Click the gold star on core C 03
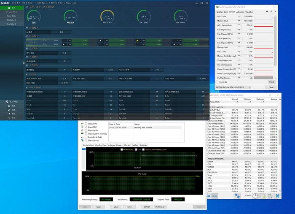 click(x=137, y=41)
